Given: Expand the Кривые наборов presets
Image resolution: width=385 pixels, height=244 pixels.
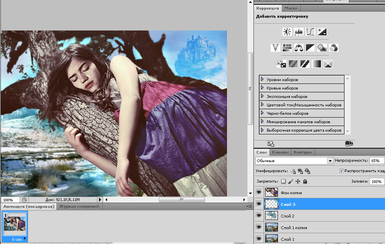Looking at the screenshot, I should coord(262,87).
